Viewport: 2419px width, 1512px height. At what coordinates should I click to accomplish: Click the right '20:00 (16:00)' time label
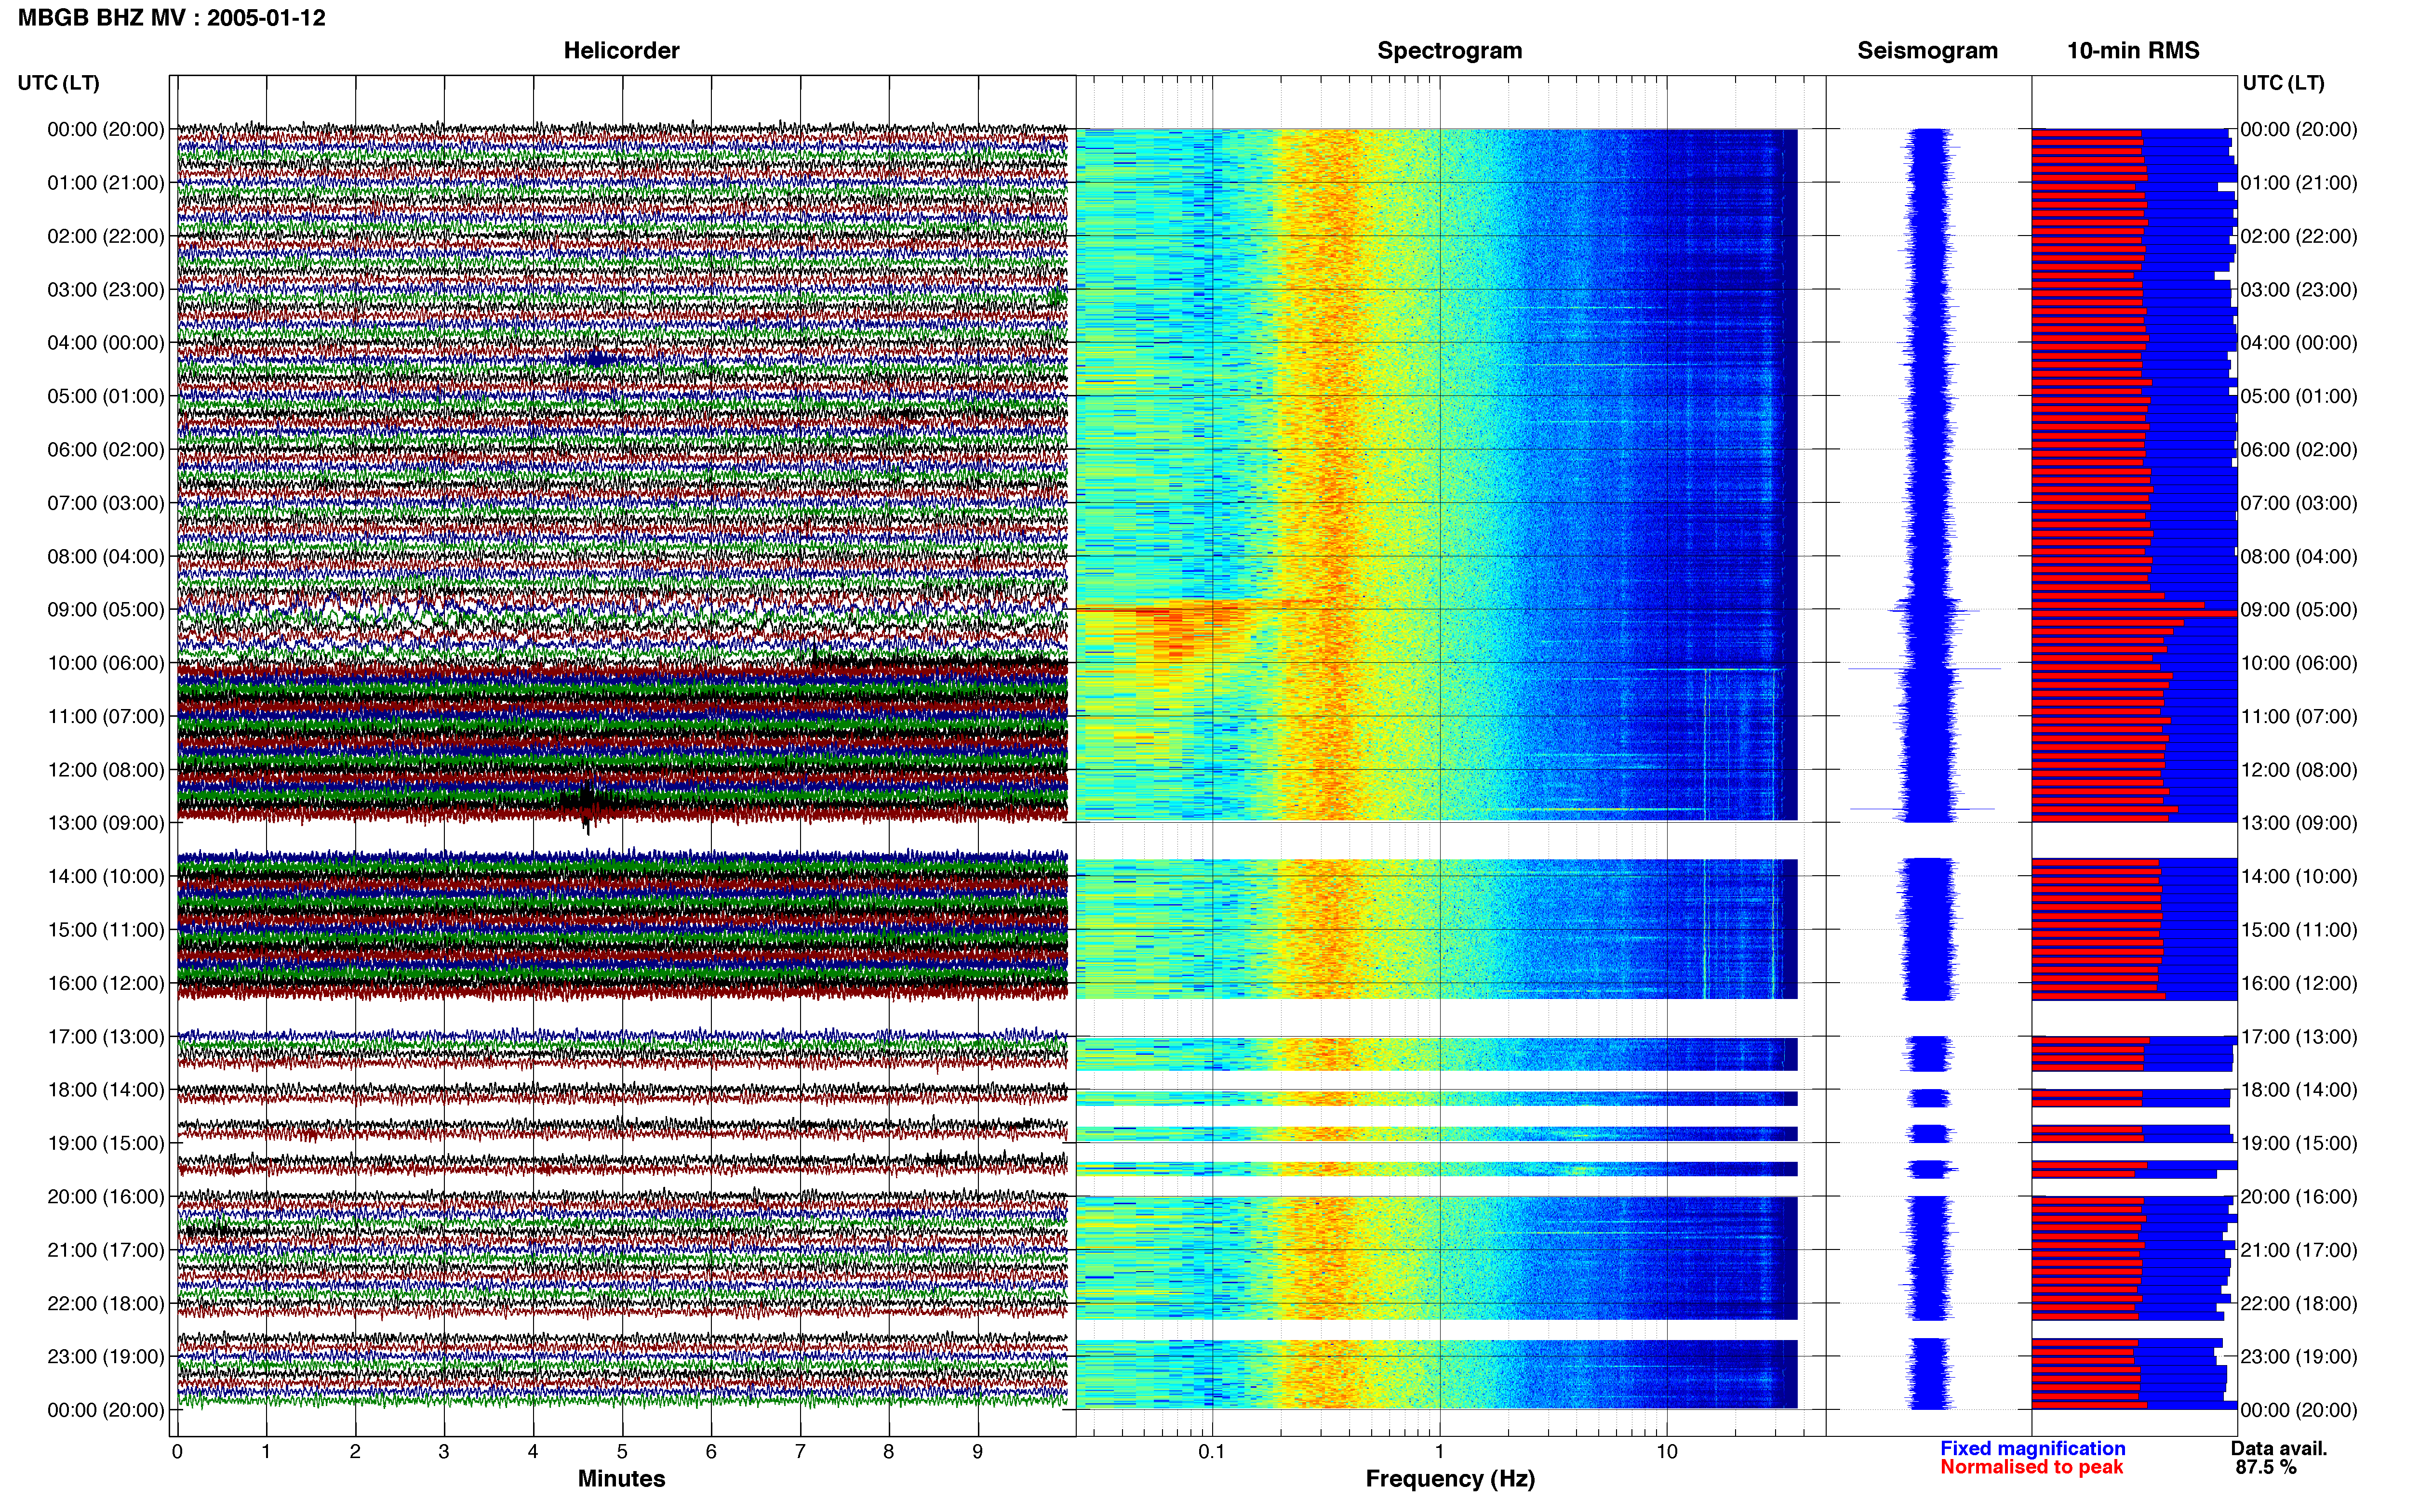click(x=2299, y=1196)
